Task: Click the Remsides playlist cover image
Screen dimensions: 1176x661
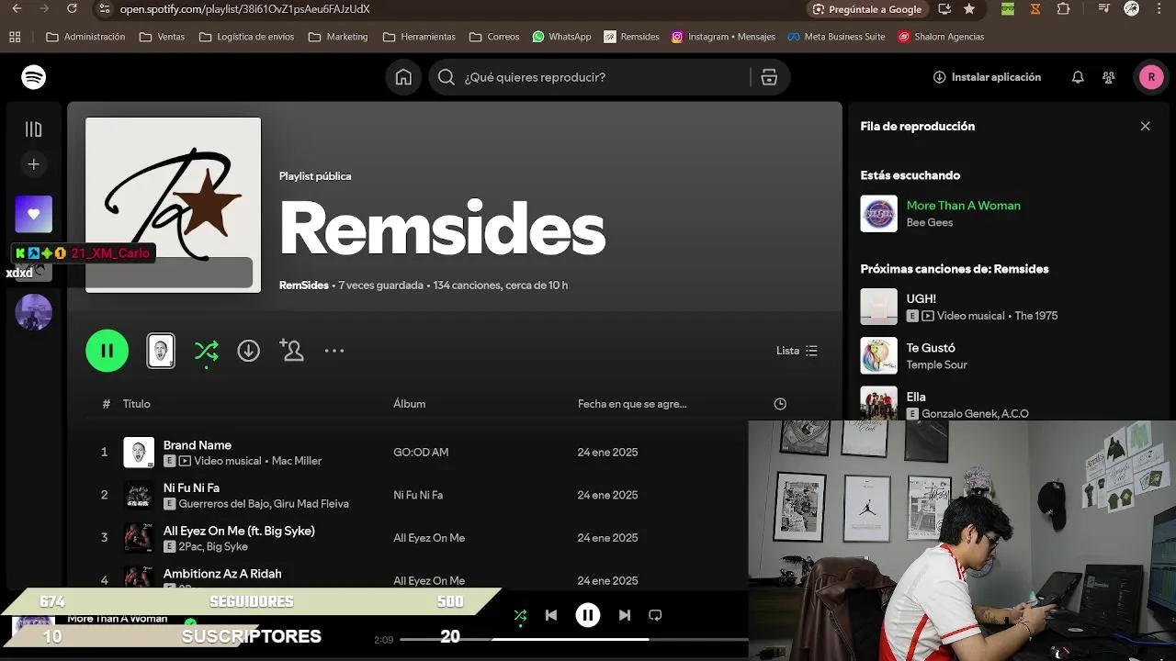Action: pyautogui.click(x=174, y=205)
